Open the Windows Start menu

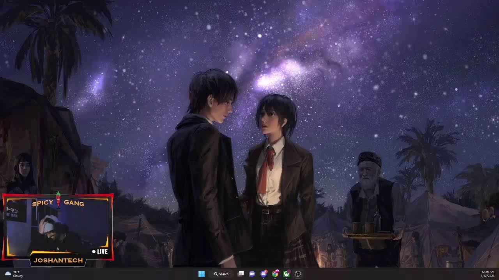pyautogui.click(x=202, y=274)
